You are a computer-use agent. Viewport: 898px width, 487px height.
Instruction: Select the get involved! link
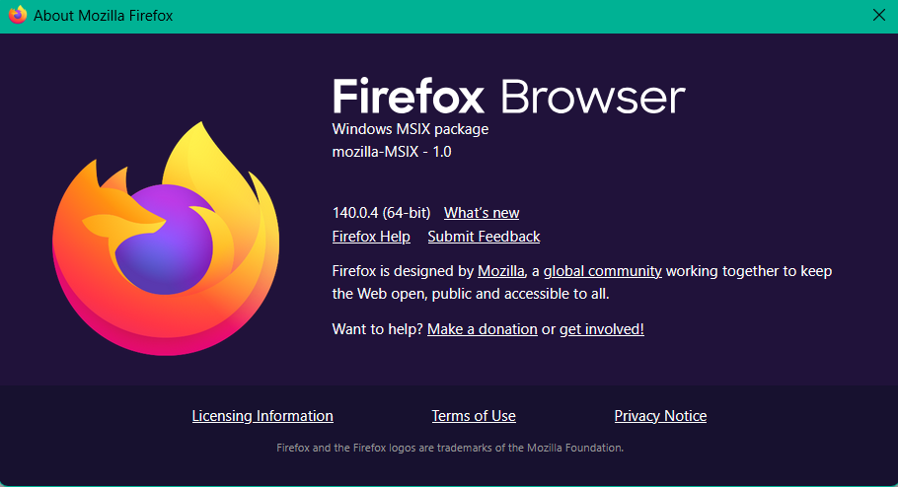pos(602,329)
